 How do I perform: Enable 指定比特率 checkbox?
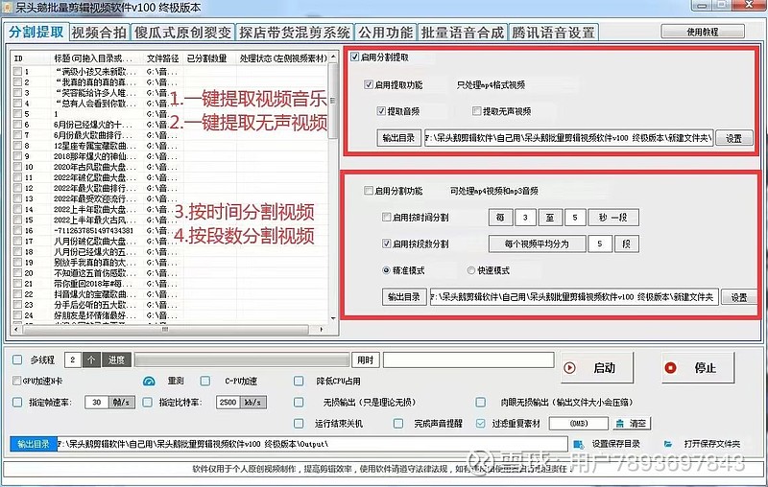click(147, 402)
